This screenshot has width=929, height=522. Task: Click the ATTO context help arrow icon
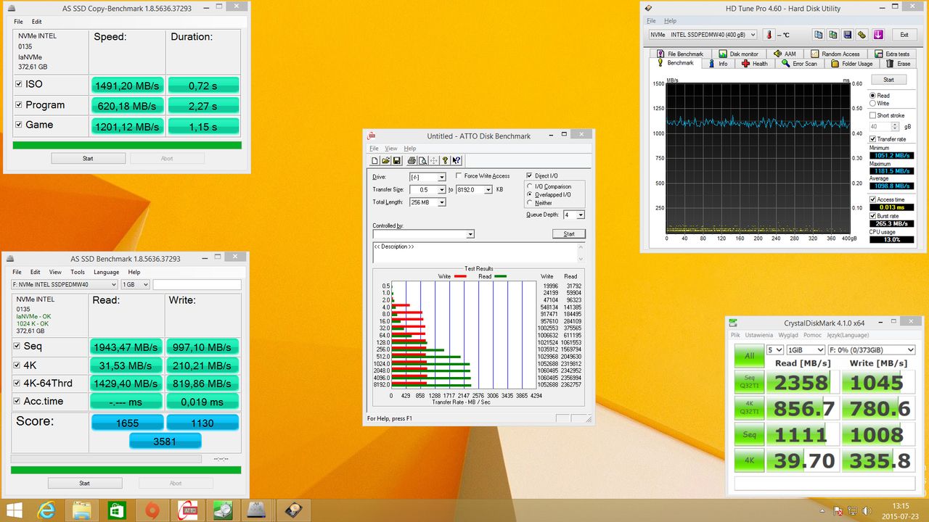(457, 161)
